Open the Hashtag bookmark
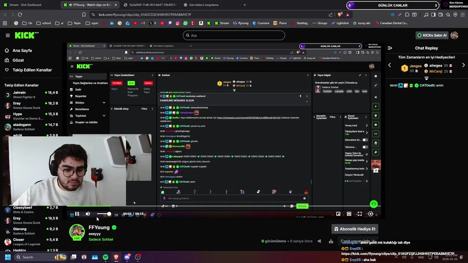Image resolution: width=468 pixels, height=263 pixels. [x=299, y=23]
